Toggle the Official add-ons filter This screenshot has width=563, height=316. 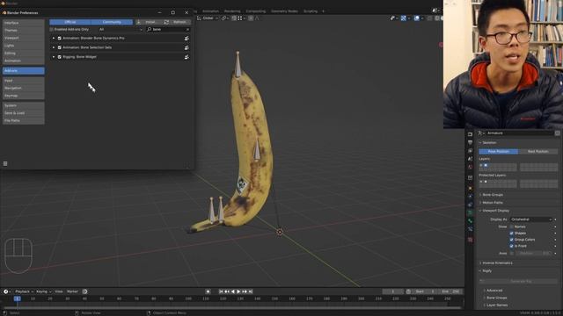(x=70, y=22)
